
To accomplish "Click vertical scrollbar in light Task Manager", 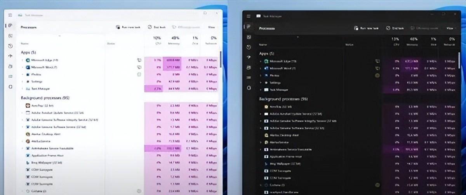I will [x=221, y=60].
